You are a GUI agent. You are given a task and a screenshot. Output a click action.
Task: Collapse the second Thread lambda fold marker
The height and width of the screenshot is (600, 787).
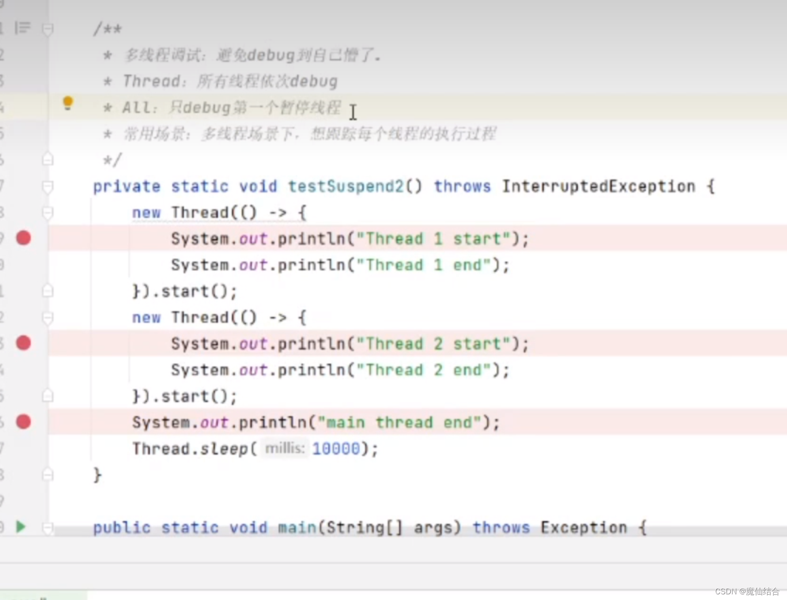click(48, 317)
